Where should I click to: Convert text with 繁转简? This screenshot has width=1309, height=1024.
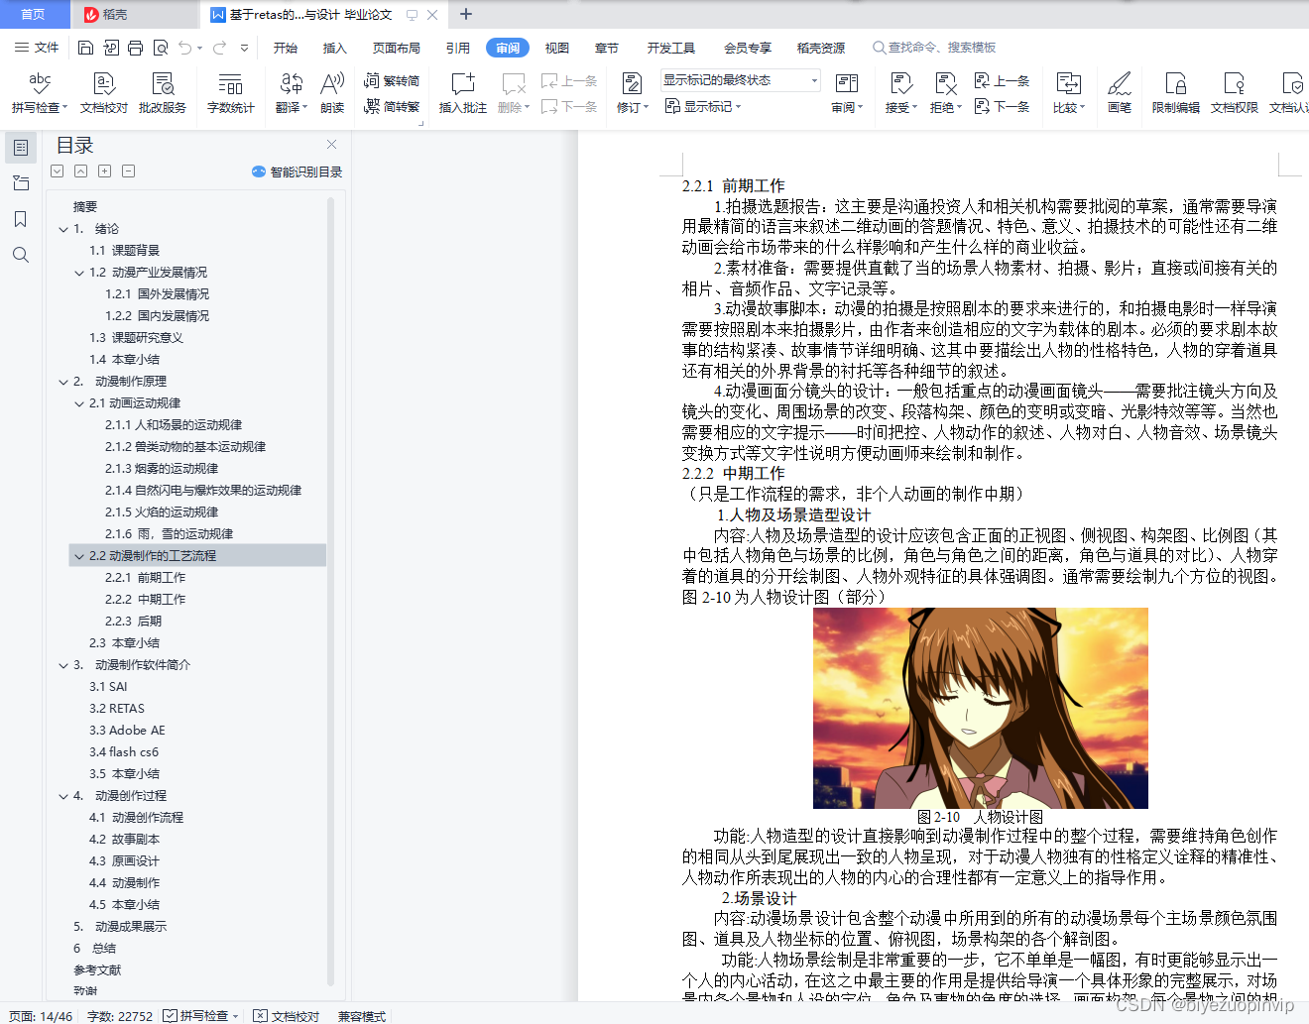[x=392, y=80]
